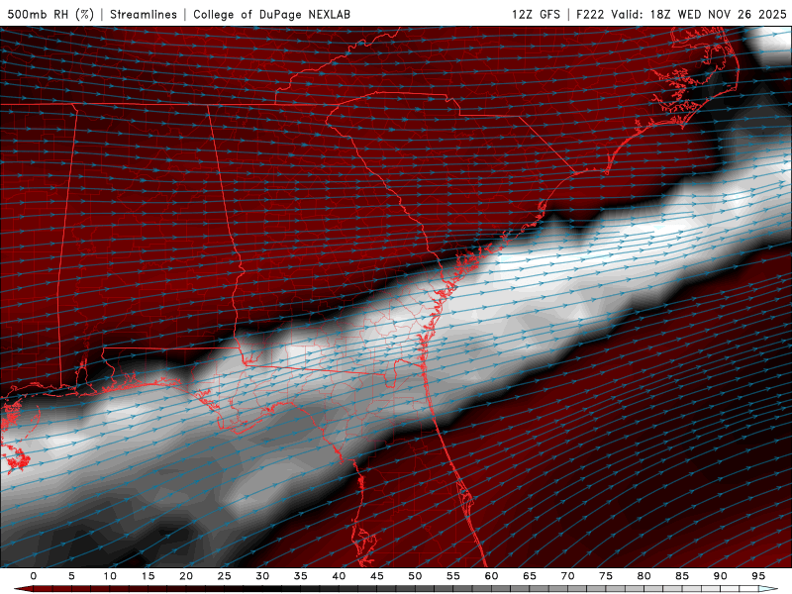Click the '65' colorbar scale label
This screenshot has width=792, height=594.
click(530, 576)
